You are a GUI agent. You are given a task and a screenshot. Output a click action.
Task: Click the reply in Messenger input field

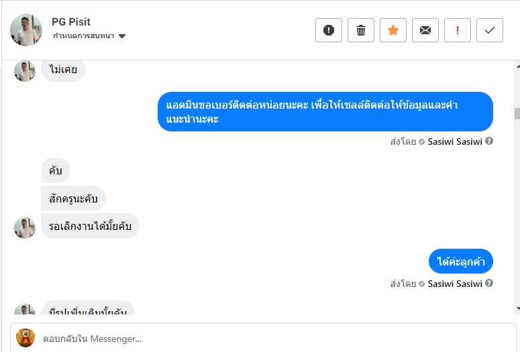pos(268,339)
